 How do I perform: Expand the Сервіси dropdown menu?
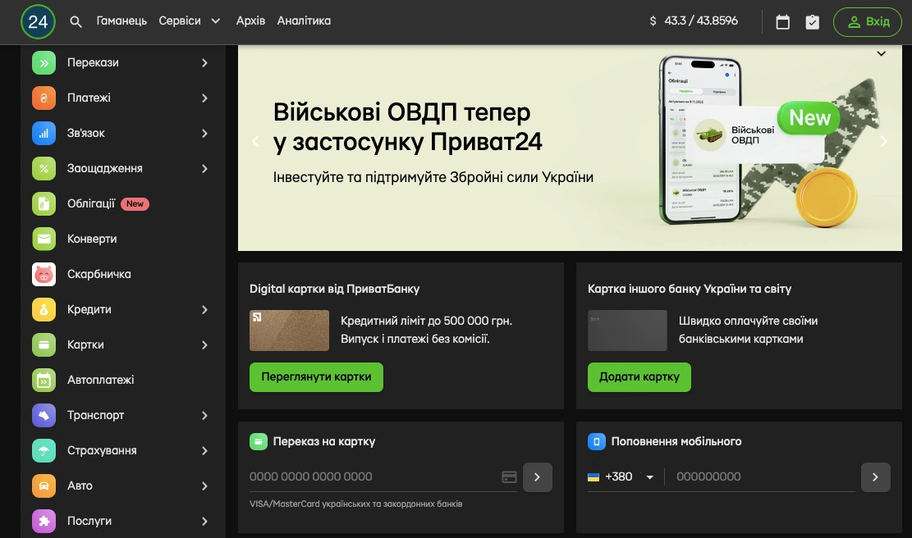190,21
